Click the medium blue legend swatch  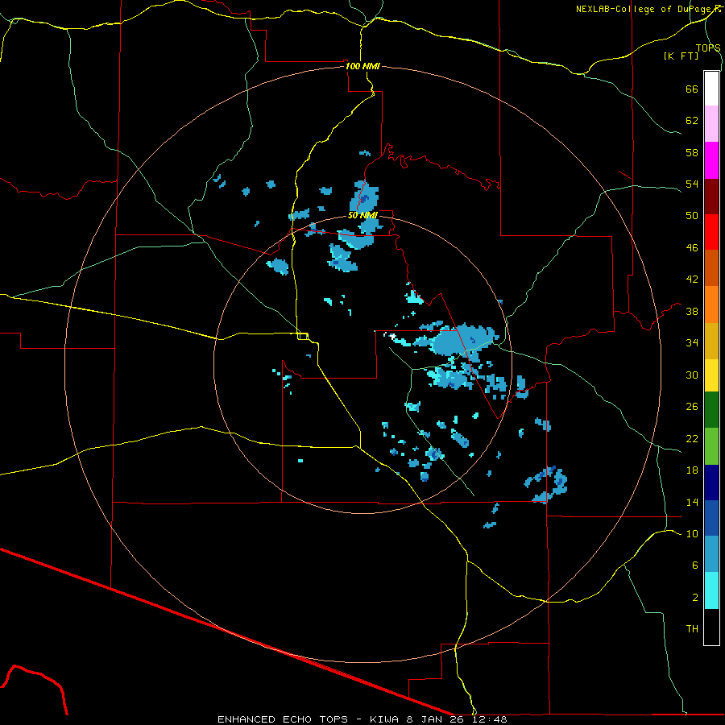tap(711, 518)
